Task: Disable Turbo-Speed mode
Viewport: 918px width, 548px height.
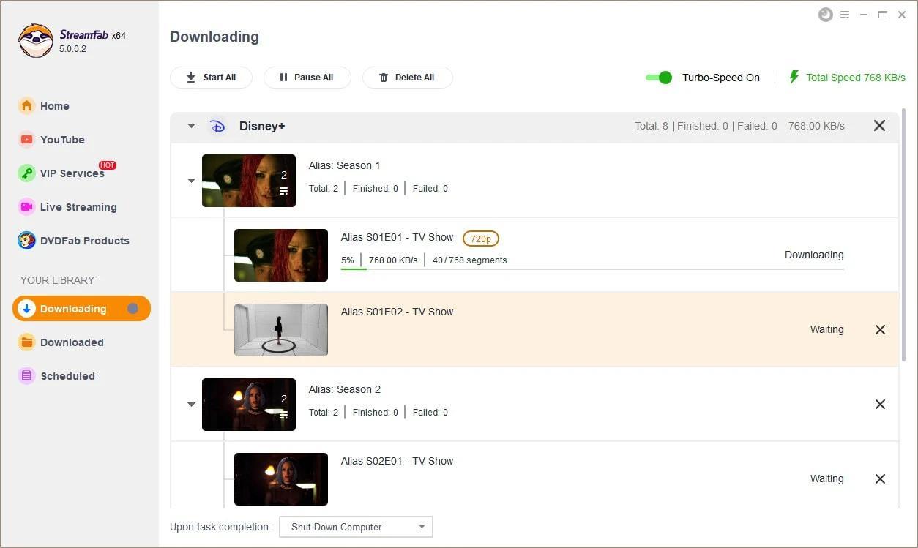Action: 657,78
